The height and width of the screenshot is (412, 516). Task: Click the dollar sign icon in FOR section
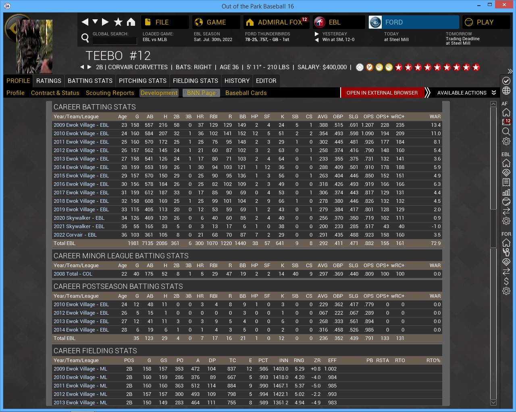coord(506,281)
